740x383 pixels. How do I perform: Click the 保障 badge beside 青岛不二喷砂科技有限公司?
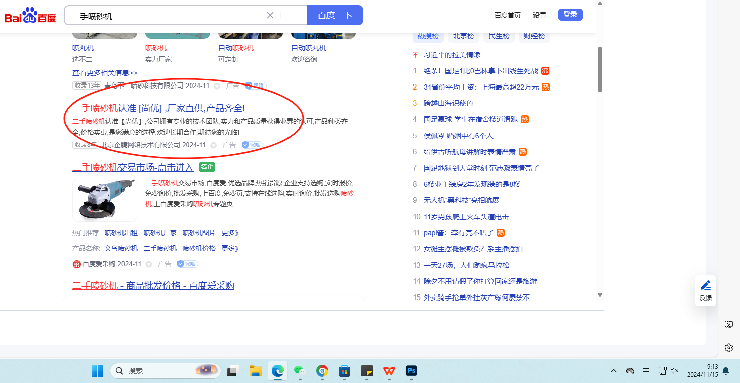[x=256, y=86]
